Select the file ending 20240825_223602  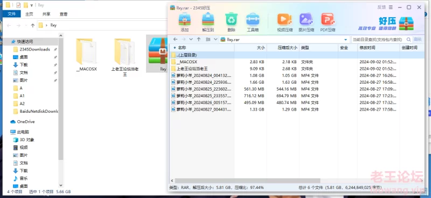pos(297,89)
